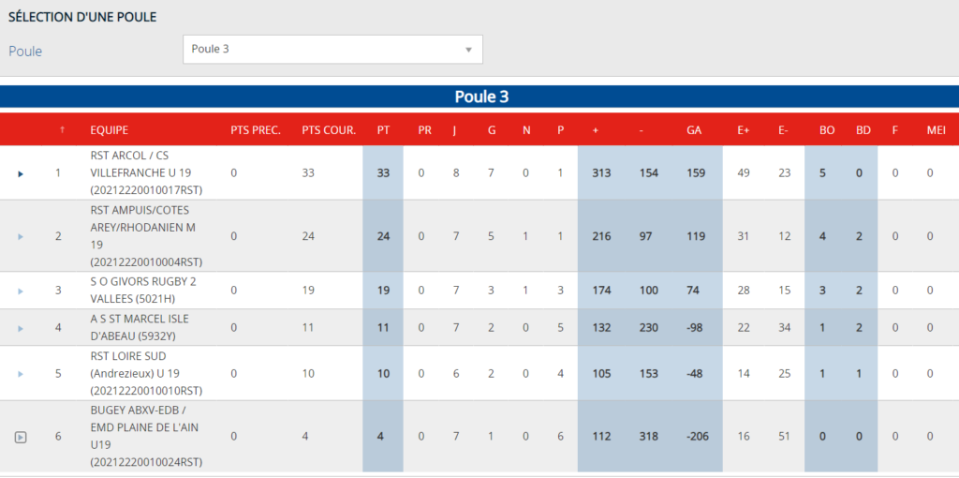Screen dimensions: 959x478
Task: Click the BO bonus column header
Action: pyautogui.click(x=827, y=130)
